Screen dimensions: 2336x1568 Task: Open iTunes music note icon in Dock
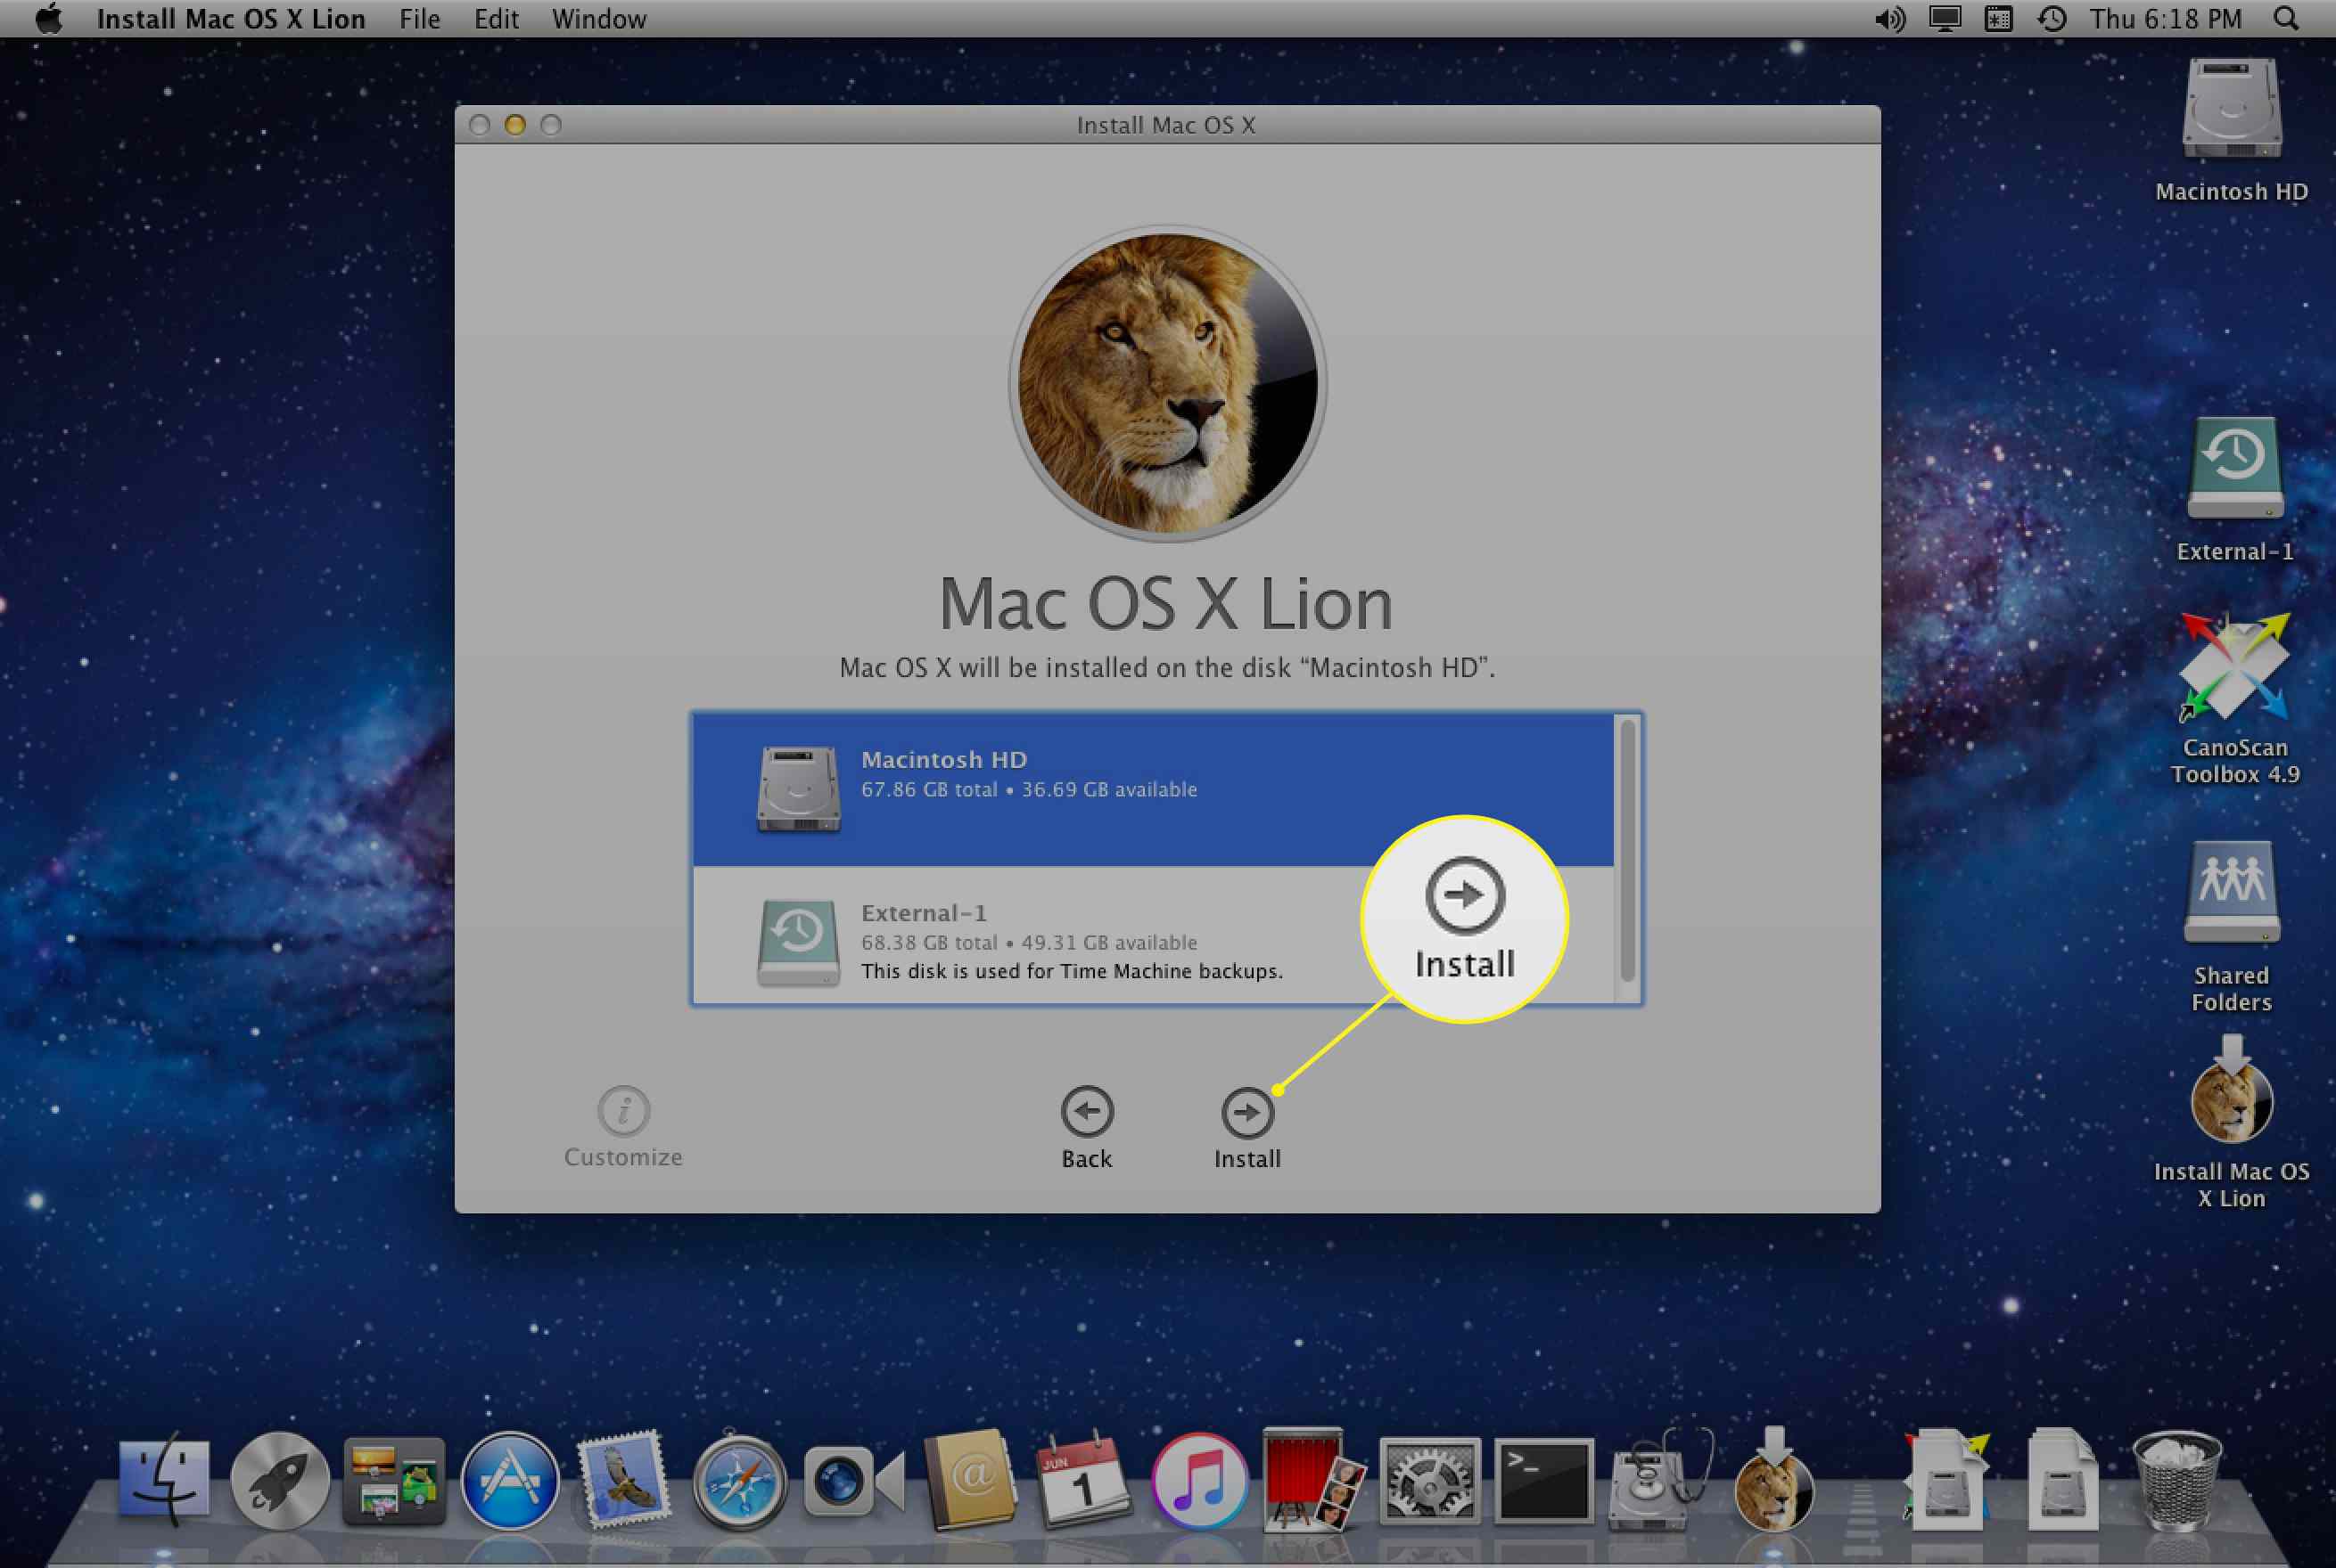(1199, 1482)
